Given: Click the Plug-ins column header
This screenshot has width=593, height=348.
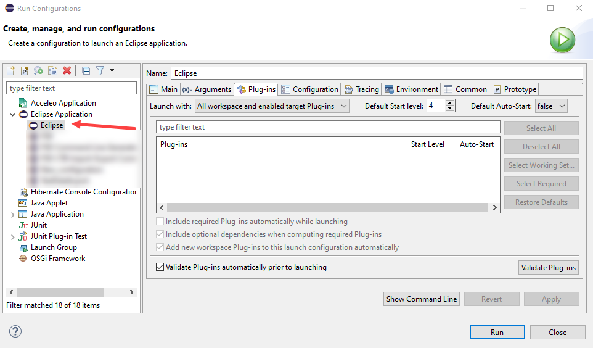Looking at the screenshot, I should click(x=280, y=144).
